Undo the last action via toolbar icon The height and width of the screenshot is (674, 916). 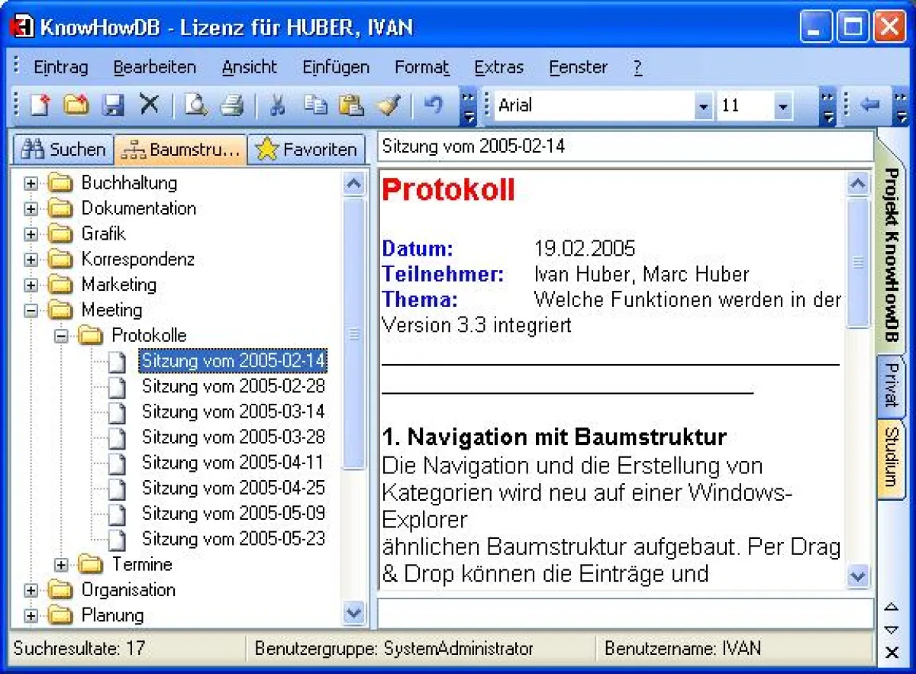[435, 105]
